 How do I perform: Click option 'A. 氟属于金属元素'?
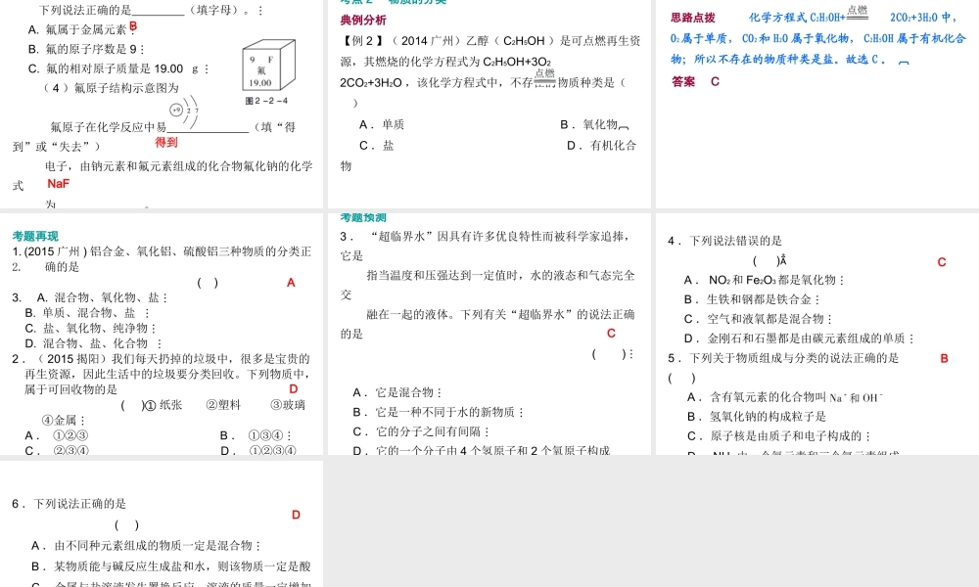(77, 29)
